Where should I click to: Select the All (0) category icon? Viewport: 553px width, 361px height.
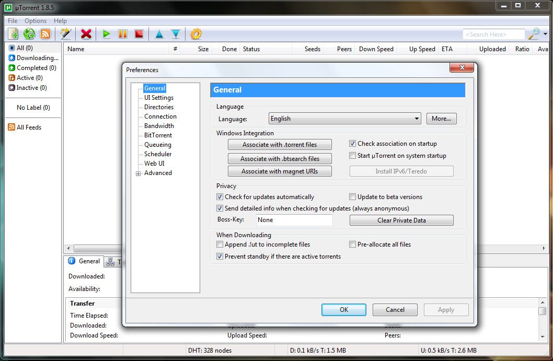point(11,48)
